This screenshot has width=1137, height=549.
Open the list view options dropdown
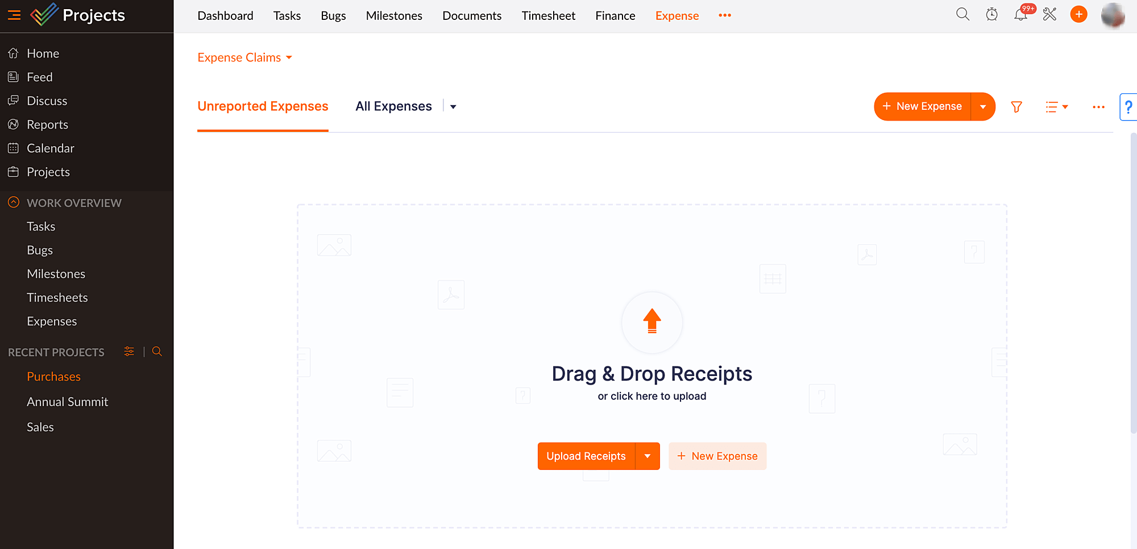(1057, 107)
